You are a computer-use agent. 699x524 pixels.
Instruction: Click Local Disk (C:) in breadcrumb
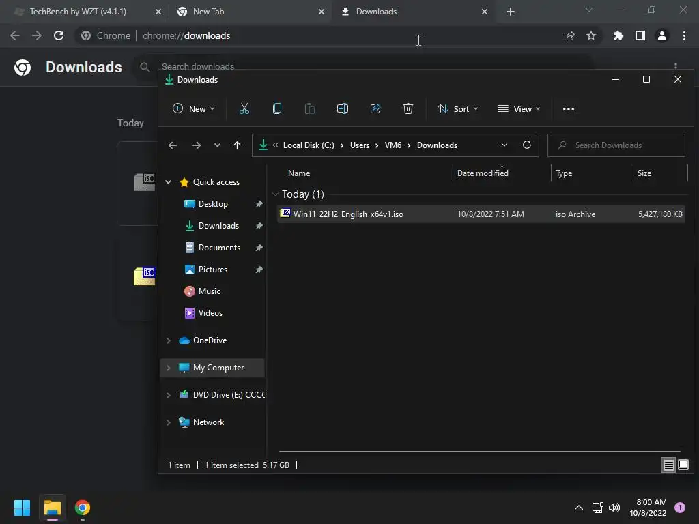[309, 145]
